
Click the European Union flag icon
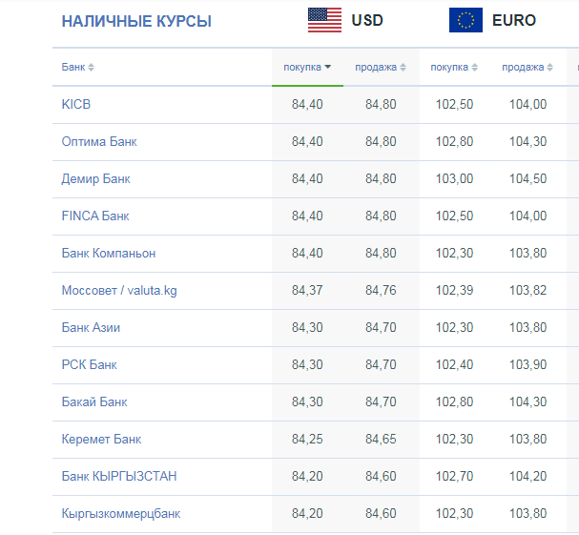point(465,20)
